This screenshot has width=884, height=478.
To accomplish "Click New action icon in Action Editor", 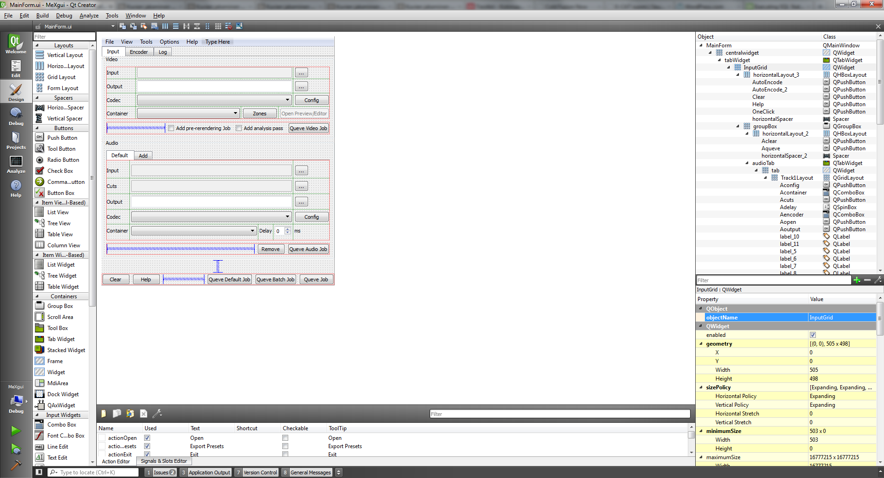I will pyautogui.click(x=104, y=414).
